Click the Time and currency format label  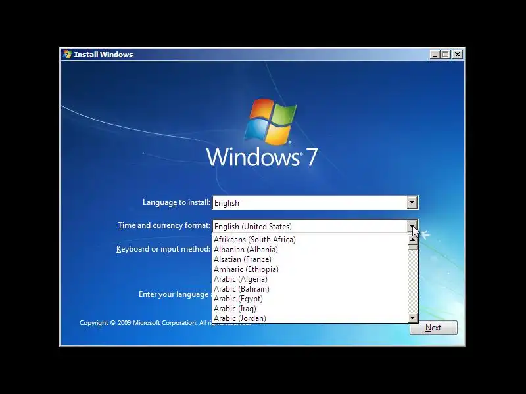pyautogui.click(x=164, y=225)
